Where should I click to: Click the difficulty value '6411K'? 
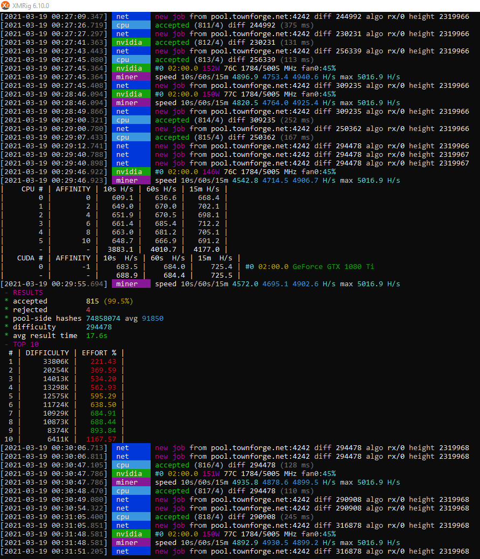coord(58,439)
